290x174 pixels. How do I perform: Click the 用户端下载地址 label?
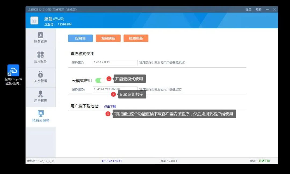85,106
